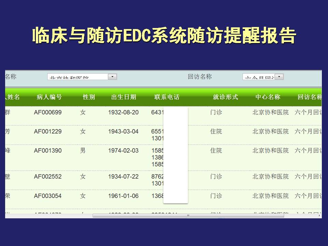
Task: Select birth date 1974-02-03 cell
Action: (123, 150)
